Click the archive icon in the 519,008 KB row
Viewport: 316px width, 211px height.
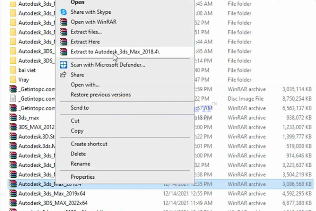click(x=13, y=146)
